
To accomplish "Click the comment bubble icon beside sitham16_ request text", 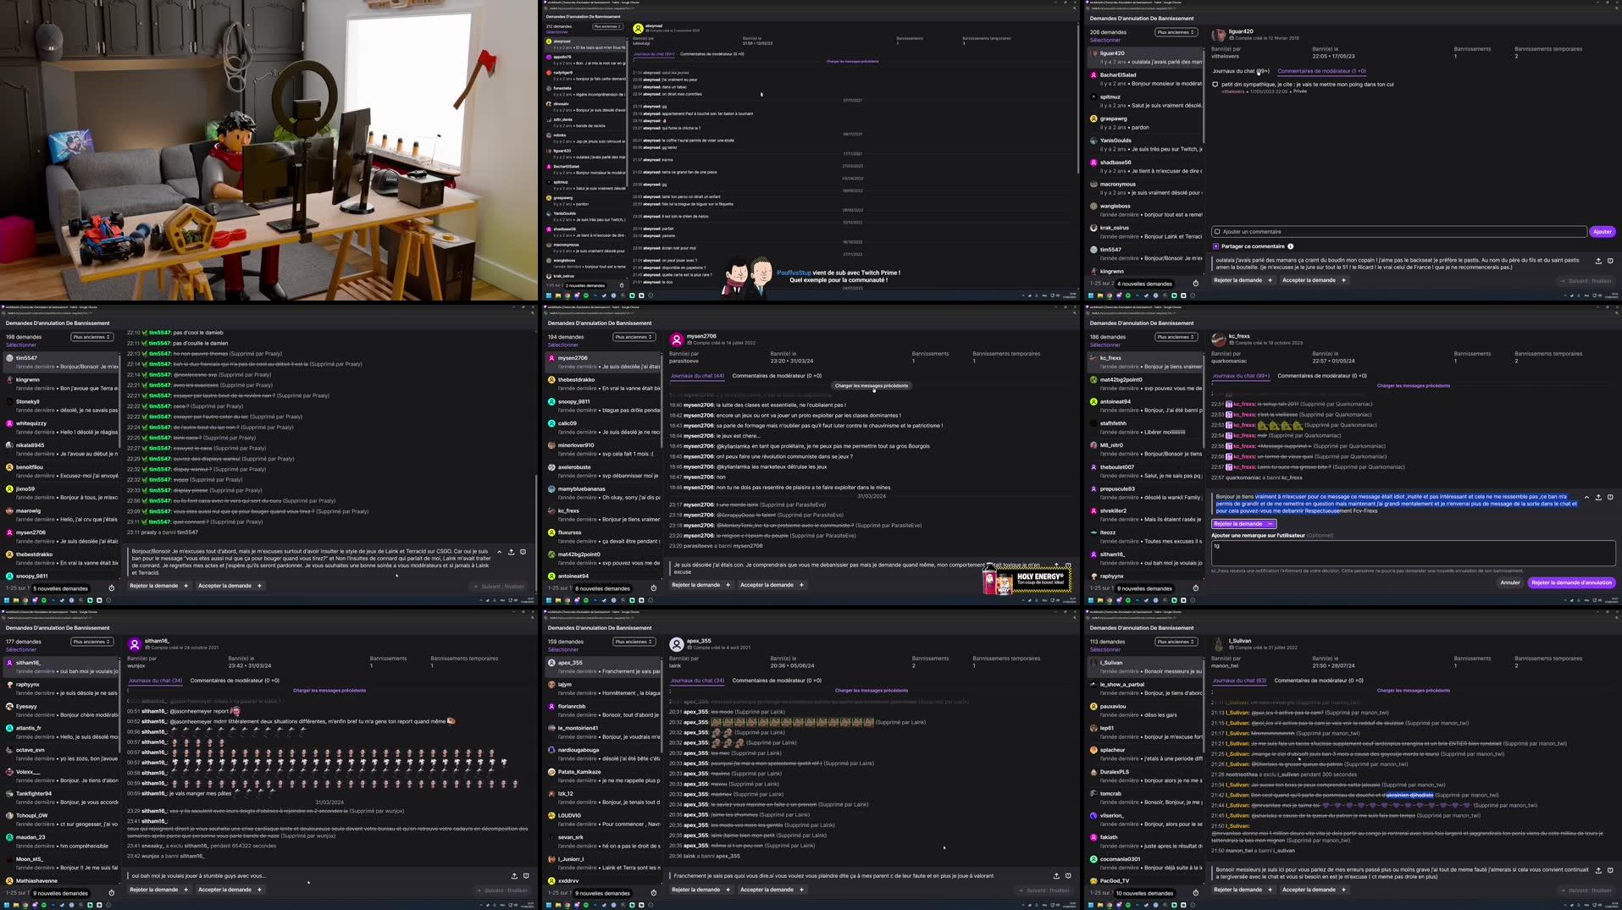I will [526, 876].
